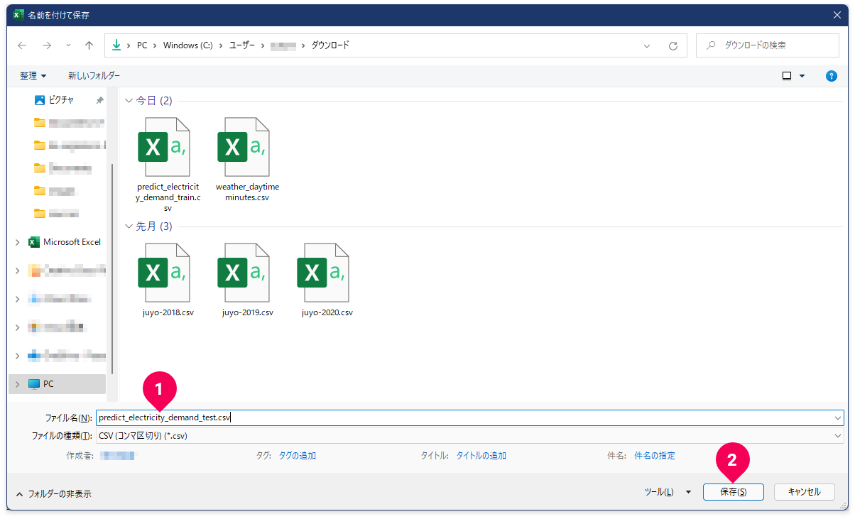
Task: Open the 整理 menu
Action: tap(33, 76)
